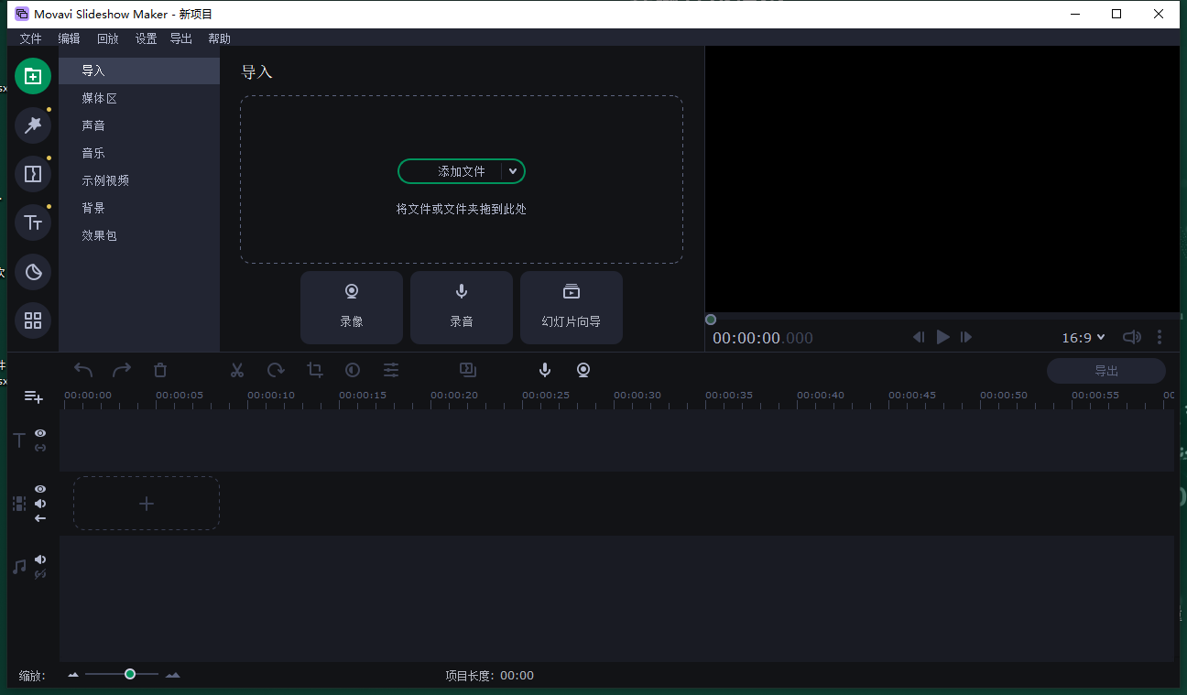The height and width of the screenshot is (695, 1187).
Task: Open the 文件 menu
Action: tap(31, 38)
